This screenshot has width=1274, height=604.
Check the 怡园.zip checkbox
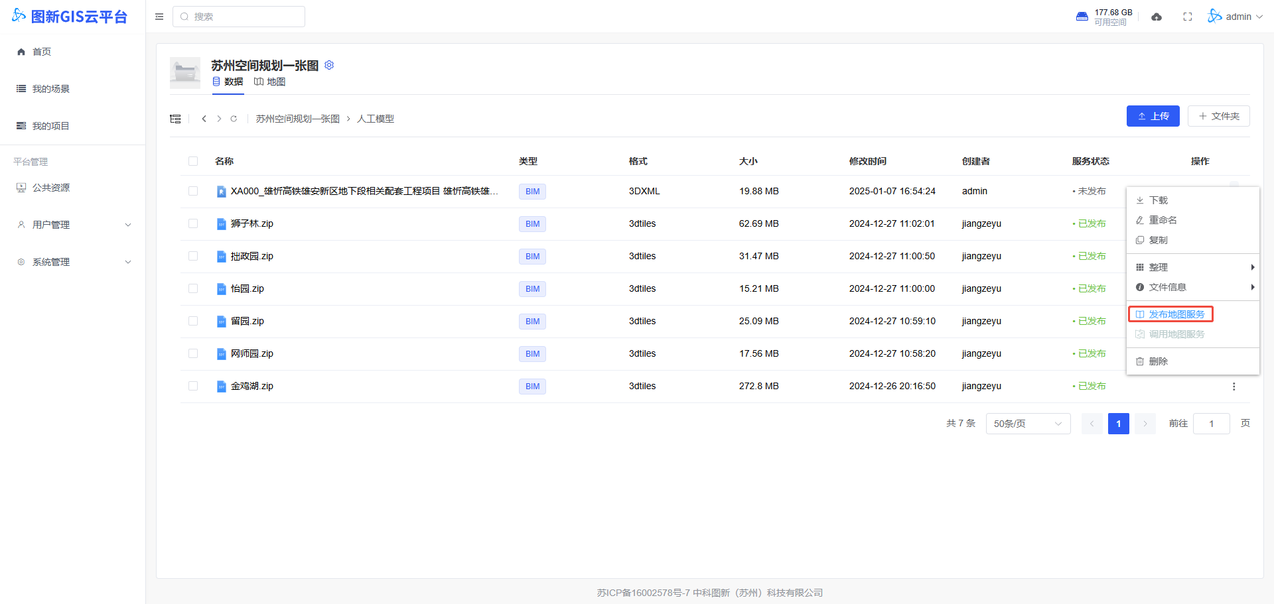[193, 288]
